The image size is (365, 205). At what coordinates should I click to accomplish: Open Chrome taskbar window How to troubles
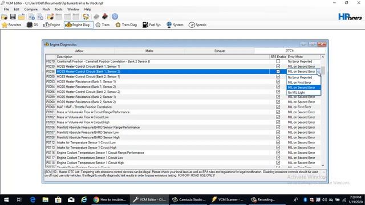tap(109, 200)
